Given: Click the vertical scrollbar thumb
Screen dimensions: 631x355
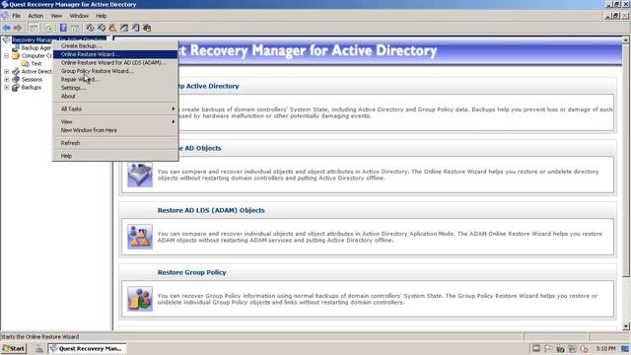Looking at the screenshot, I should click(626, 160).
